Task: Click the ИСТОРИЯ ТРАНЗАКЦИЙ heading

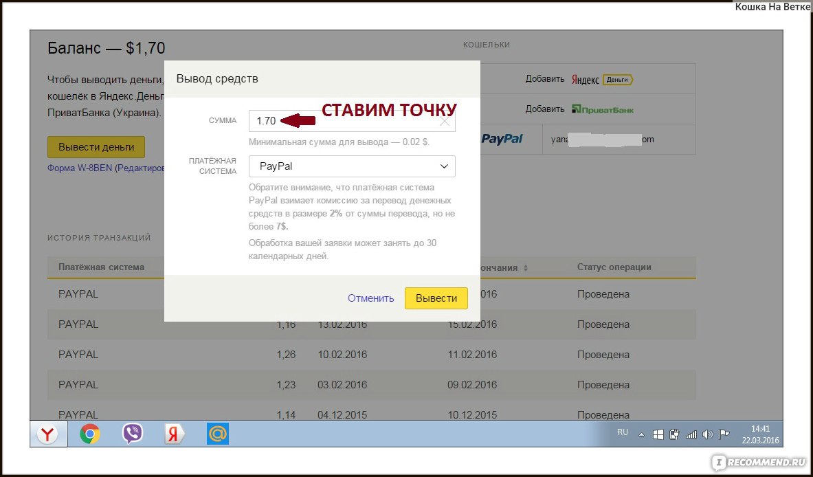Action: (99, 238)
